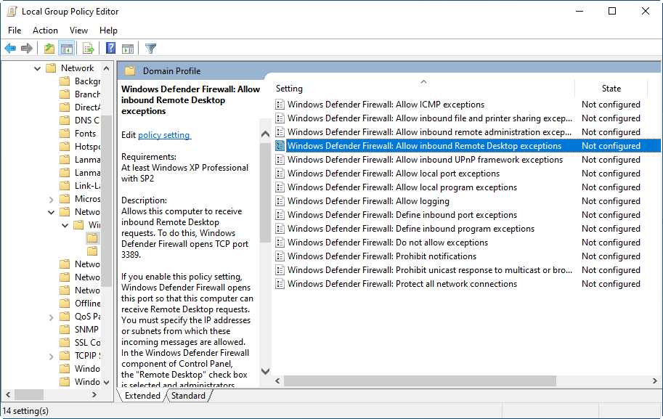Toggle the Show/Hide Console Tree button
This screenshot has height=419, width=663.
point(66,49)
